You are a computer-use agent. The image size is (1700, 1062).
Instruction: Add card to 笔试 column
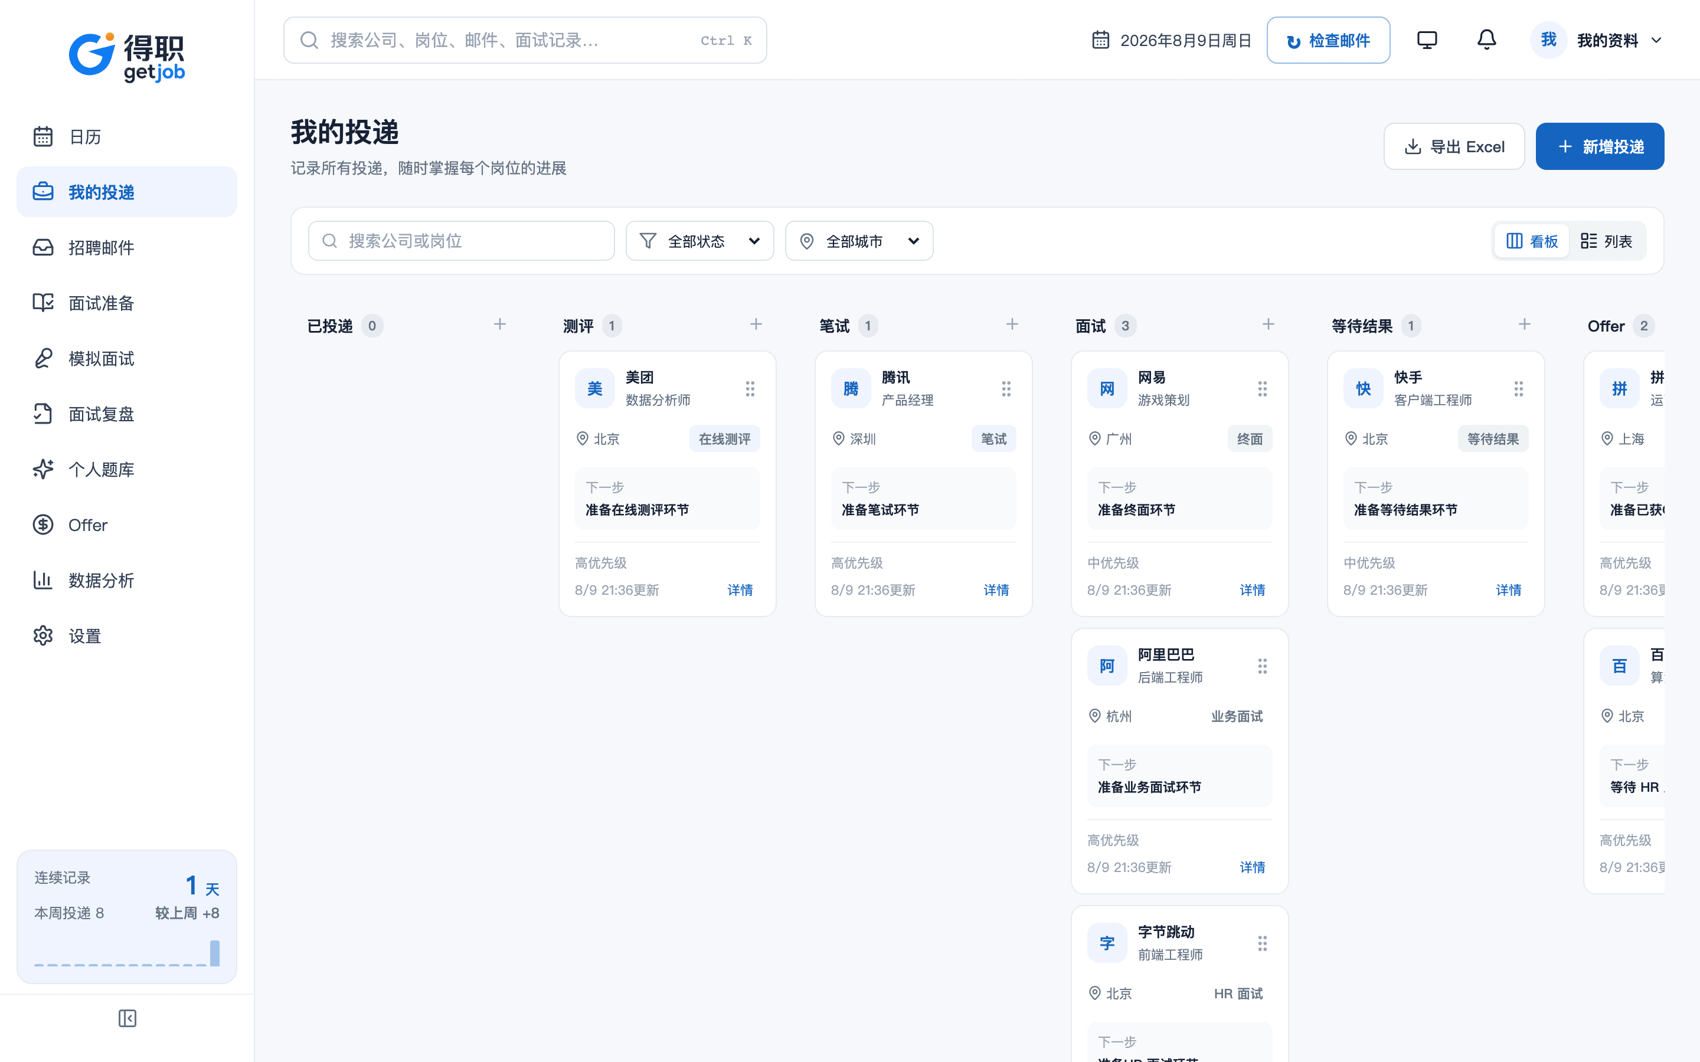[x=1012, y=324]
